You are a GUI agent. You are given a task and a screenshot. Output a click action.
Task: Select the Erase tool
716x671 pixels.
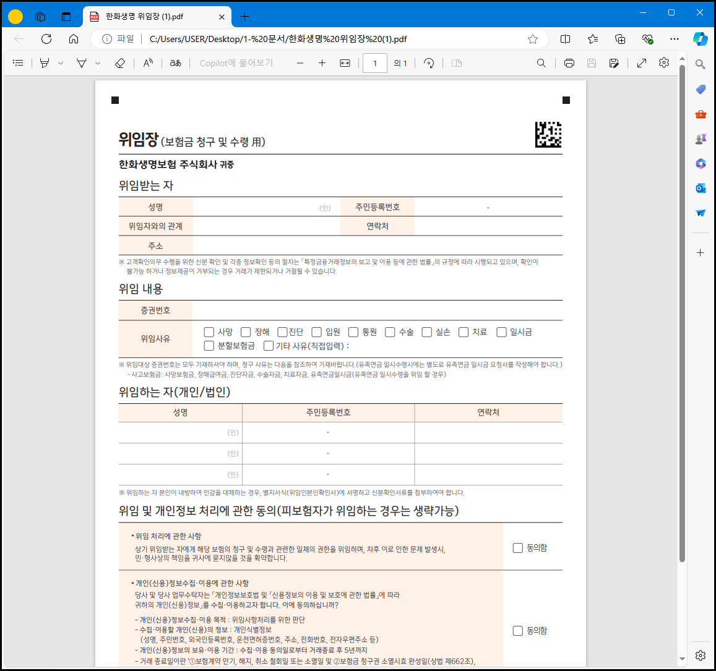pos(119,63)
